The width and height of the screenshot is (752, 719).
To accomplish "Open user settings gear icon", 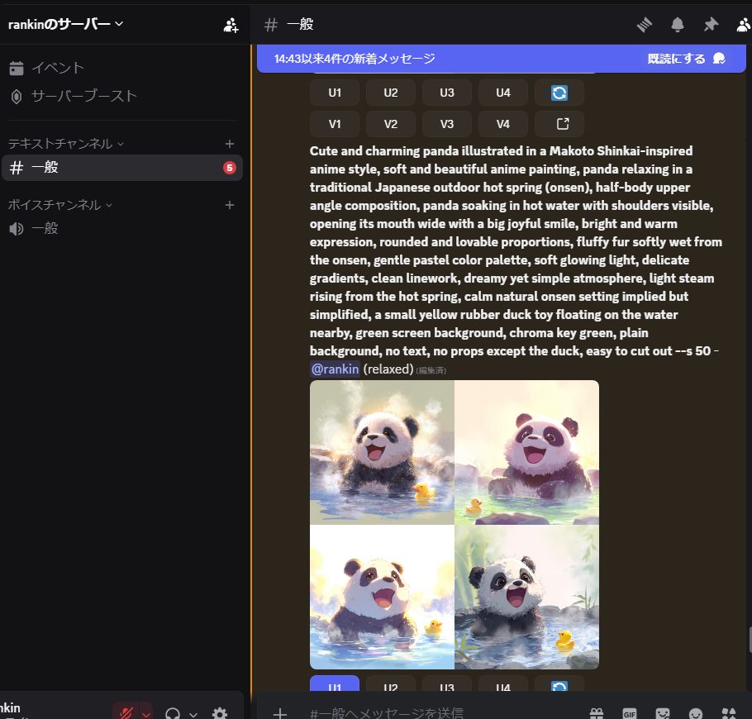I will click(x=220, y=714).
